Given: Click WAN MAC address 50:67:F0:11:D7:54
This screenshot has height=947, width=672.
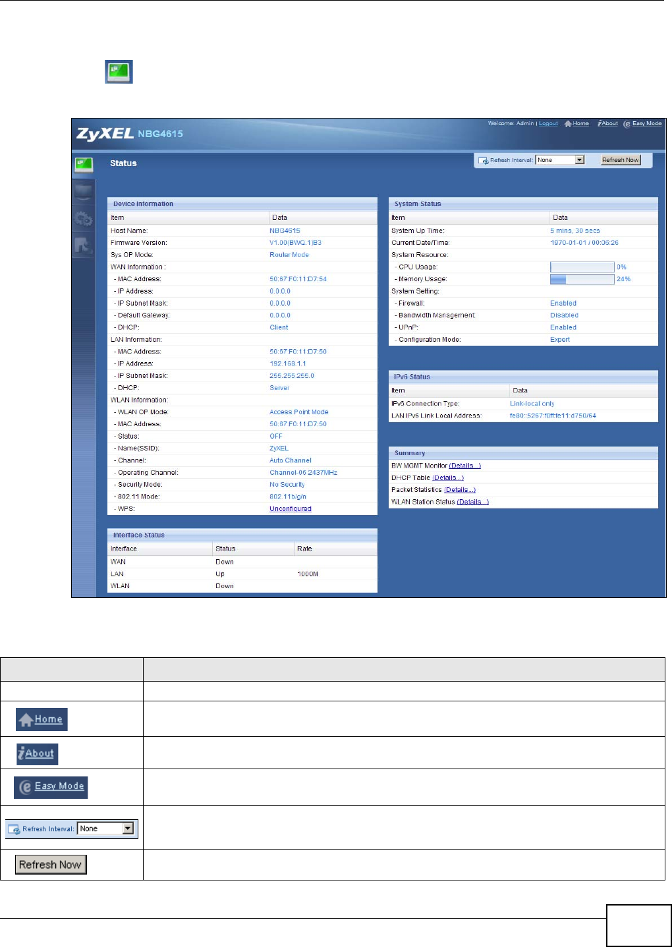Looking at the screenshot, I should [x=298, y=279].
